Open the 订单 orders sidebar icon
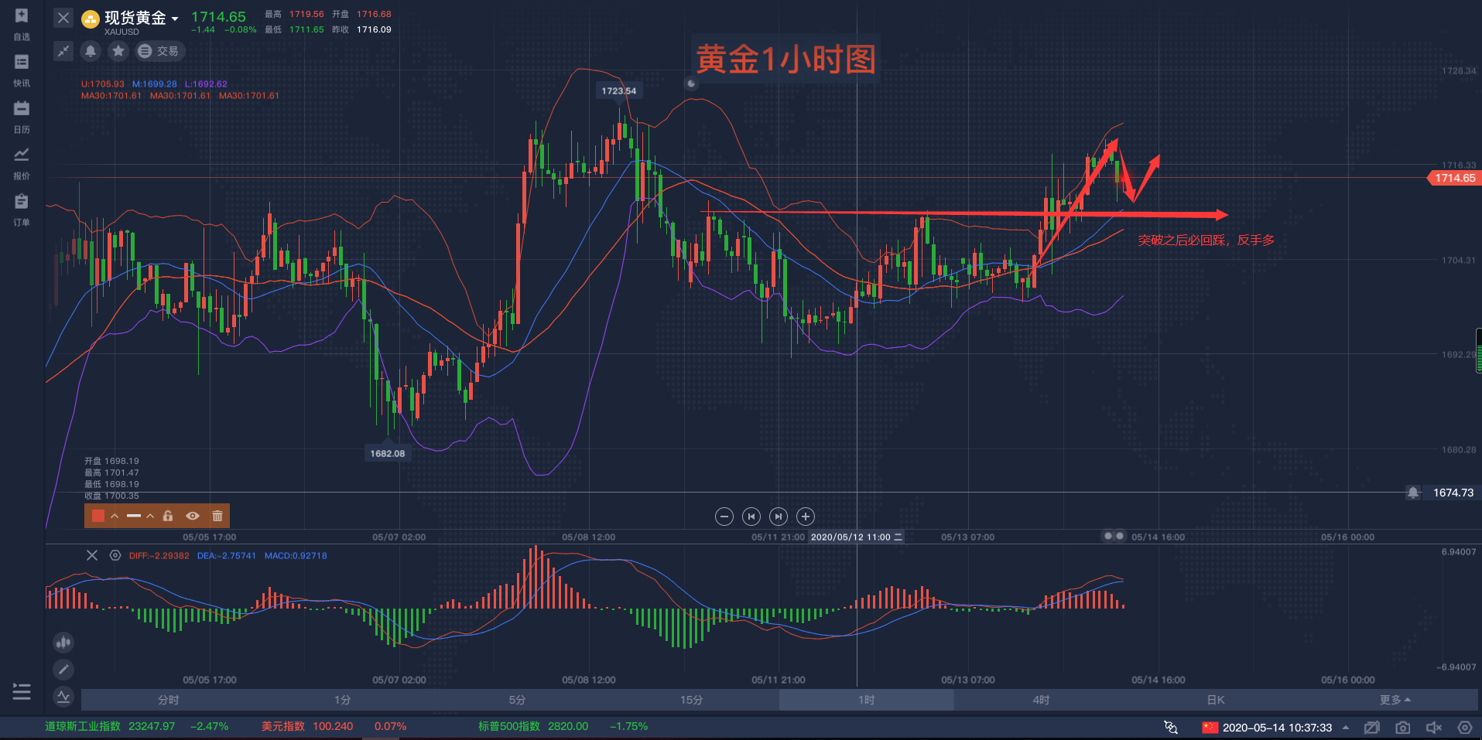 click(22, 202)
